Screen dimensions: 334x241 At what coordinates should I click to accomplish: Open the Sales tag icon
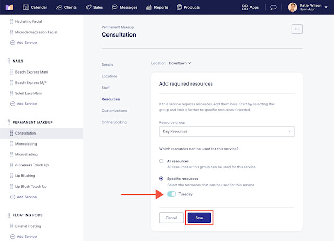click(x=88, y=7)
